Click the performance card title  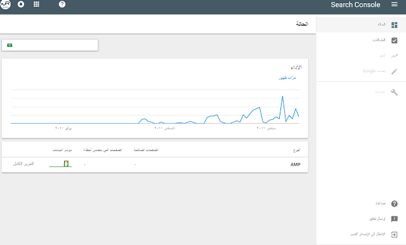296,67
